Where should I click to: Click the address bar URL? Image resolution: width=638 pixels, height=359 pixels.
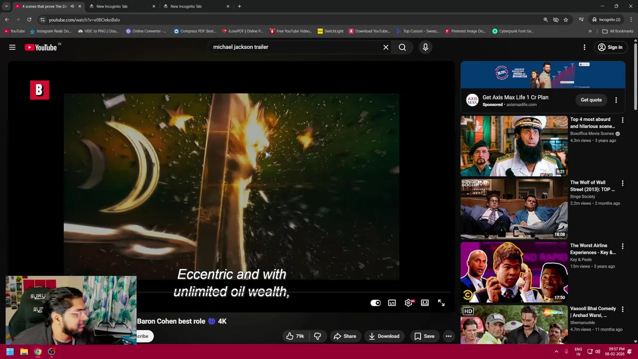[x=84, y=20]
